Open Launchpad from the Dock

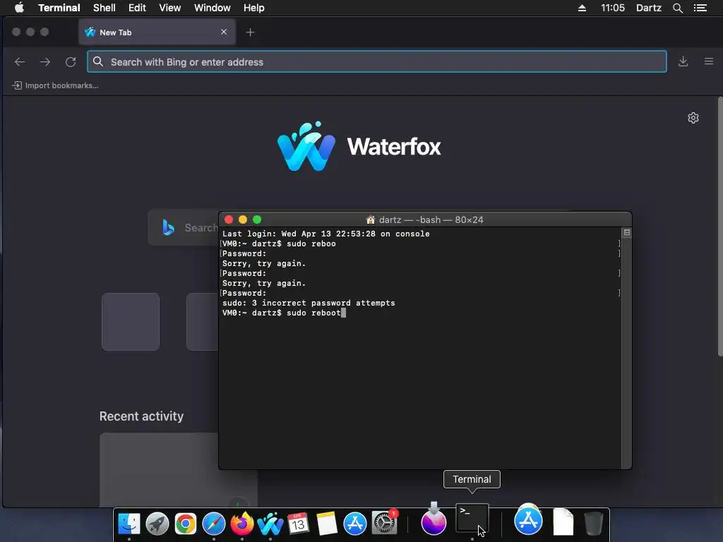point(157,524)
